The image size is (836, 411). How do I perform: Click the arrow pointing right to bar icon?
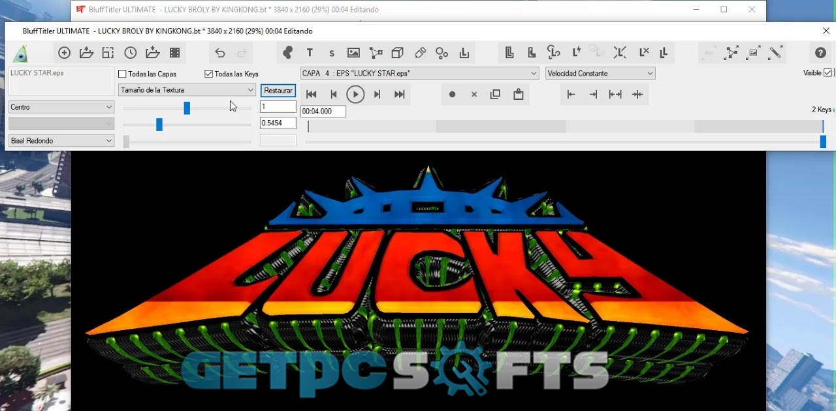[x=593, y=95]
